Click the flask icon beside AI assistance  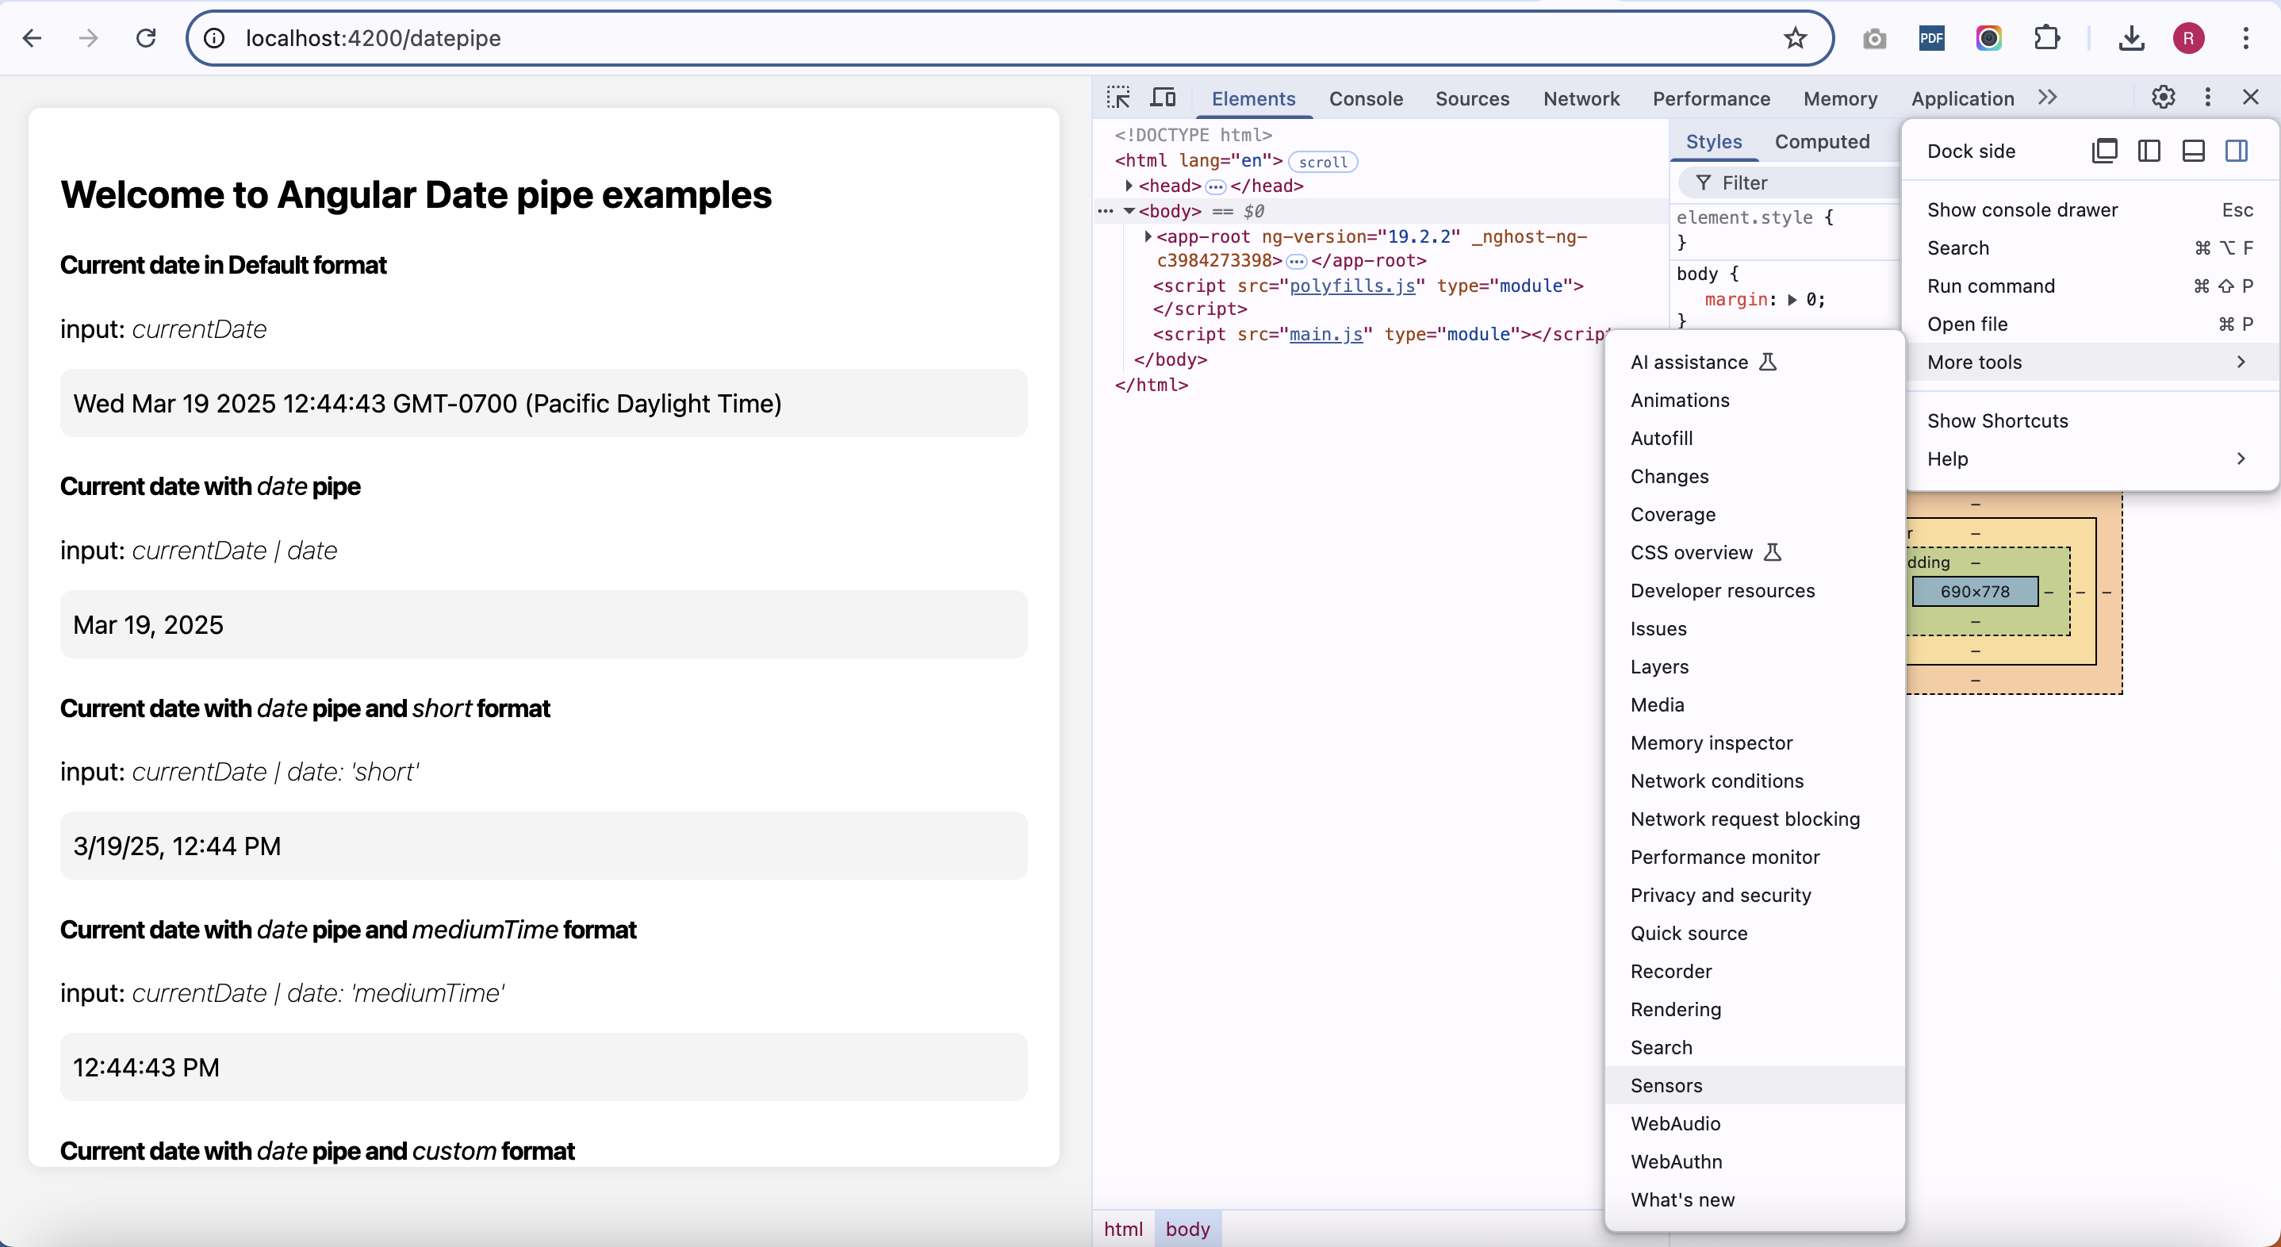coord(1767,362)
